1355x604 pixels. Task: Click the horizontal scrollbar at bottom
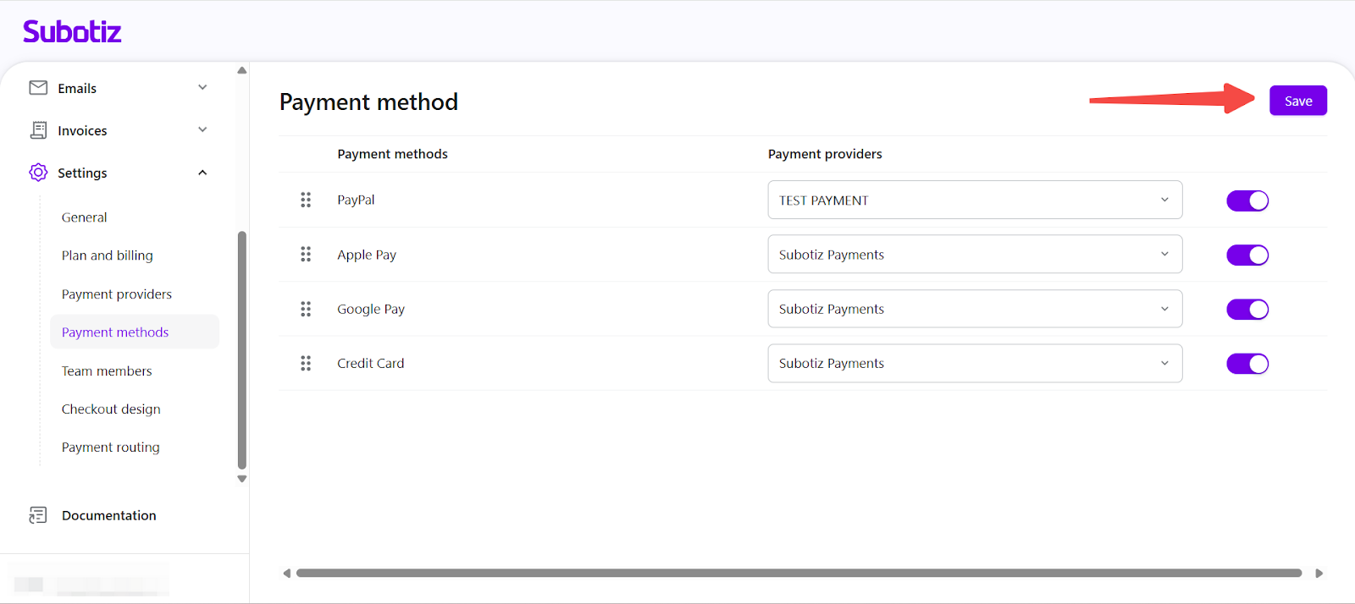798,573
